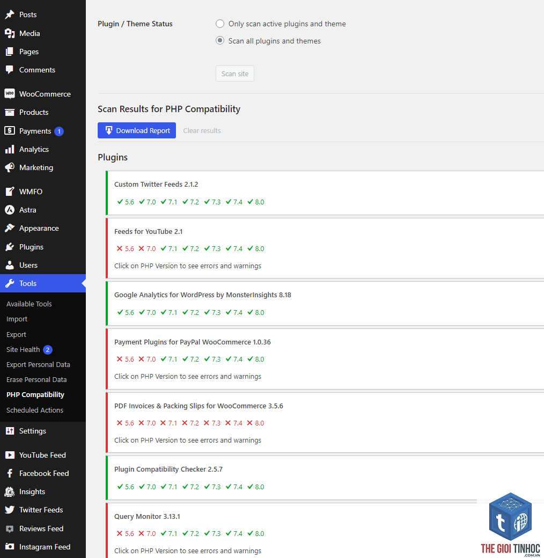Click the Products archive box icon
The image size is (544, 558).
pos(10,113)
